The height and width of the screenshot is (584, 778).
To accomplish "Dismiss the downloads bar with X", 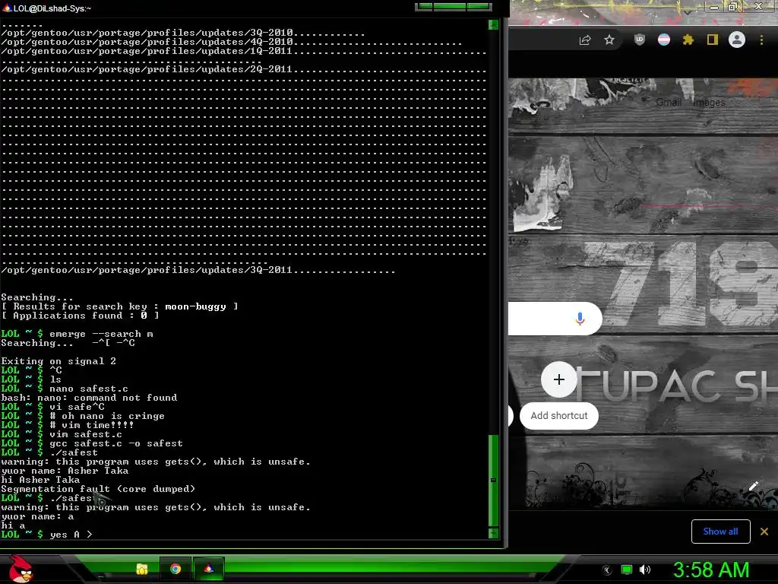I will (764, 532).
